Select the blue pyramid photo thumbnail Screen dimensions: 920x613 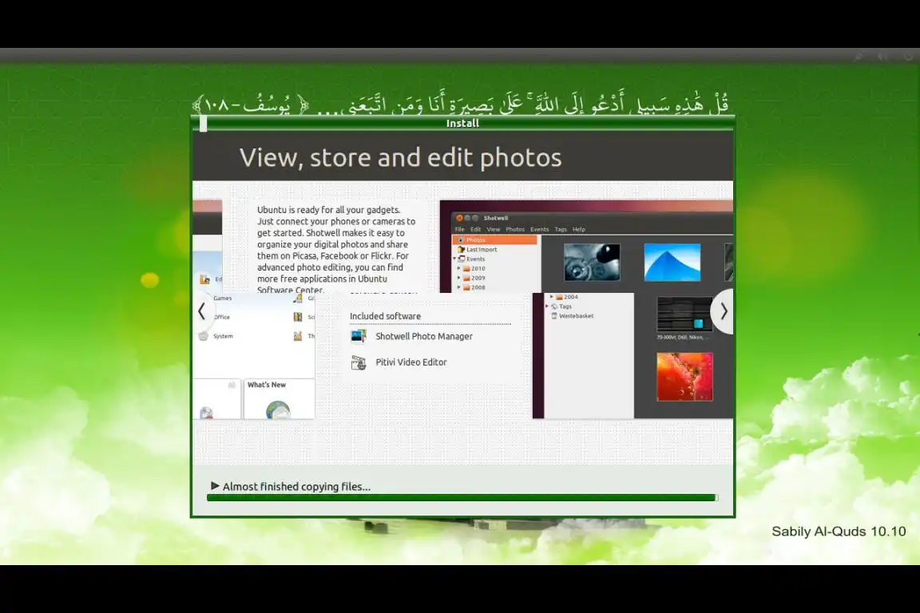(672, 263)
